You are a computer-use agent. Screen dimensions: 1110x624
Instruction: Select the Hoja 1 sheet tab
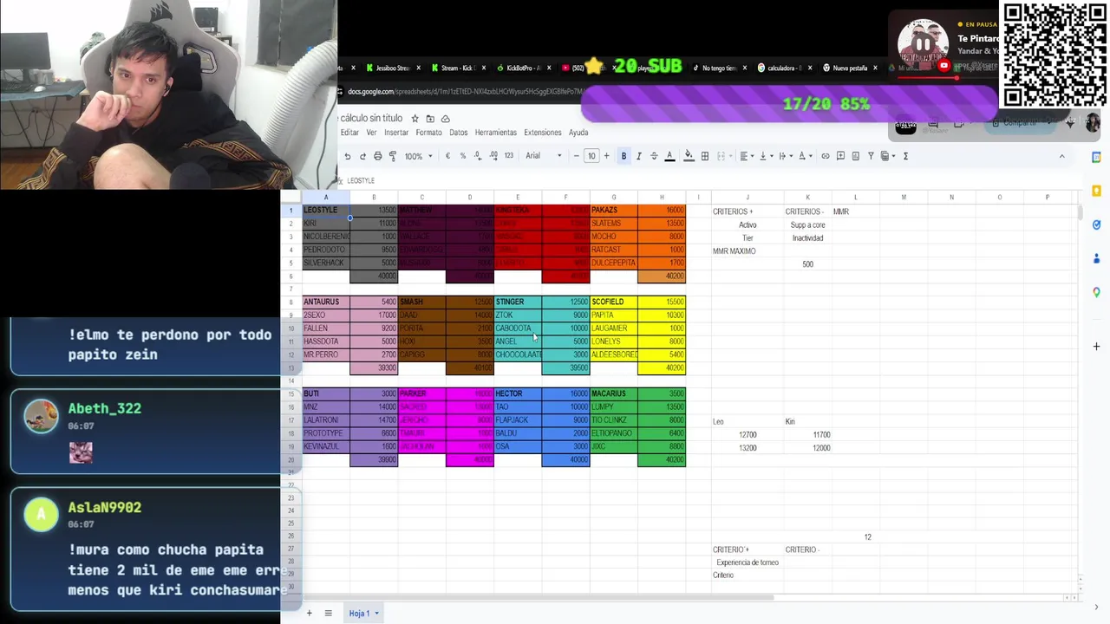click(363, 614)
